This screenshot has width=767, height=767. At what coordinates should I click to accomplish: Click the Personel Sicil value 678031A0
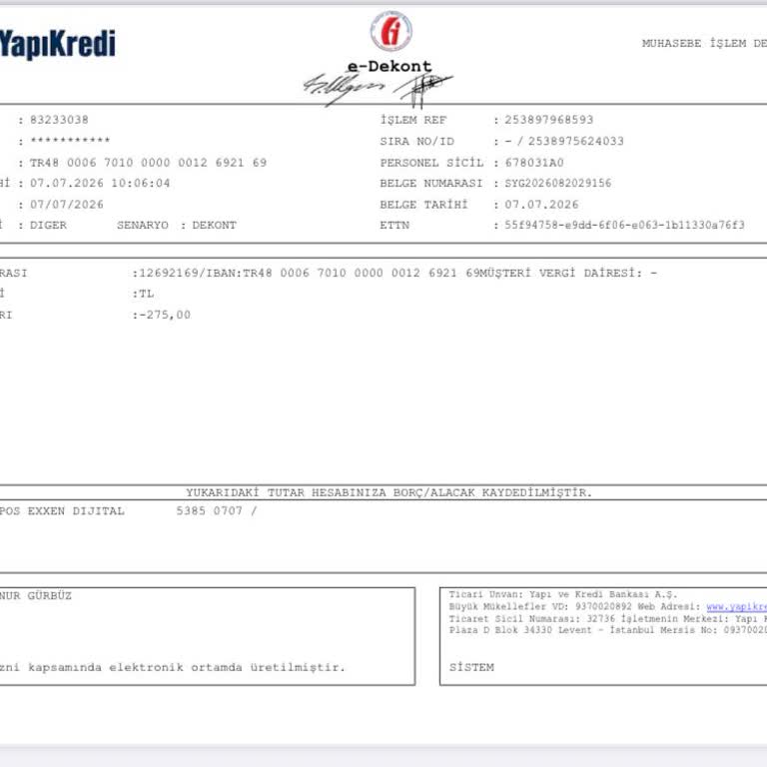point(534,163)
